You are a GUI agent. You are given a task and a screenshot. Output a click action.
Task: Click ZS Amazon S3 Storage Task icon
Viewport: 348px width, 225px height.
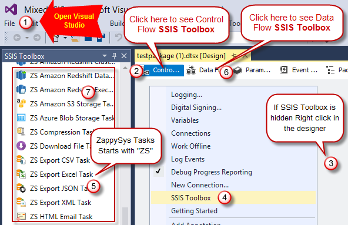[21, 103]
